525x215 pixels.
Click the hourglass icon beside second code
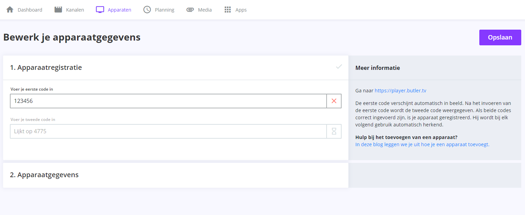[334, 131]
